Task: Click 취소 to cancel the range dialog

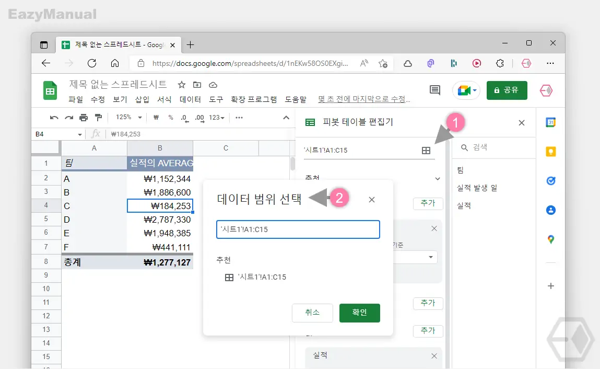Action: 312,313
